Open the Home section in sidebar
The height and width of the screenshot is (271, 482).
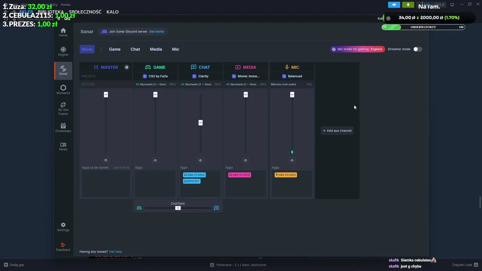click(x=63, y=32)
